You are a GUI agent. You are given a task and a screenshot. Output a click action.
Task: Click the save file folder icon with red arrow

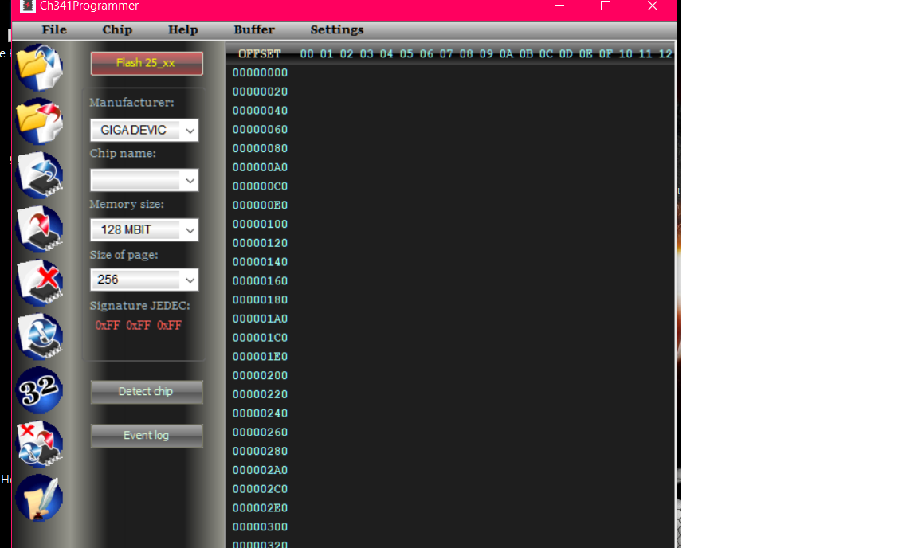pyautogui.click(x=39, y=121)
